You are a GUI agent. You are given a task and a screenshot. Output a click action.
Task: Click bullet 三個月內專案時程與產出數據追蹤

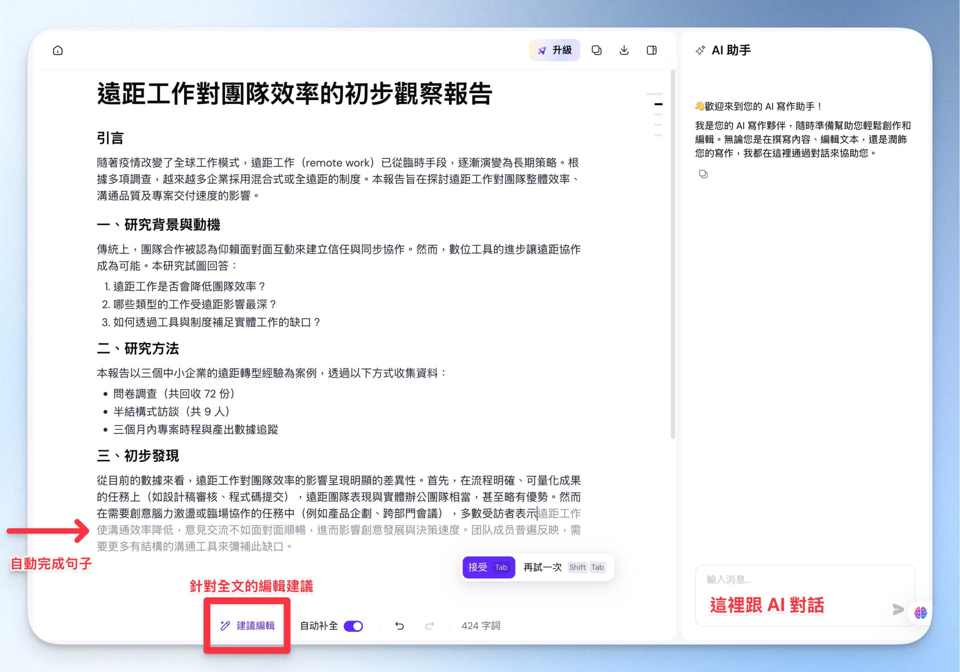click(x=196, y=430)
